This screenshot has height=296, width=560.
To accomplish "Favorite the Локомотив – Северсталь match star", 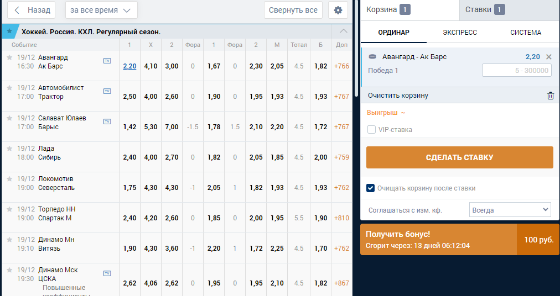I will point(9,178).
